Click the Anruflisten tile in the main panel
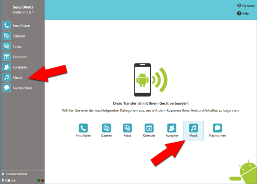This screenshot has height=184, width=257. [83, 130]
